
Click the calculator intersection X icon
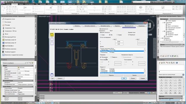pos(174,63)
